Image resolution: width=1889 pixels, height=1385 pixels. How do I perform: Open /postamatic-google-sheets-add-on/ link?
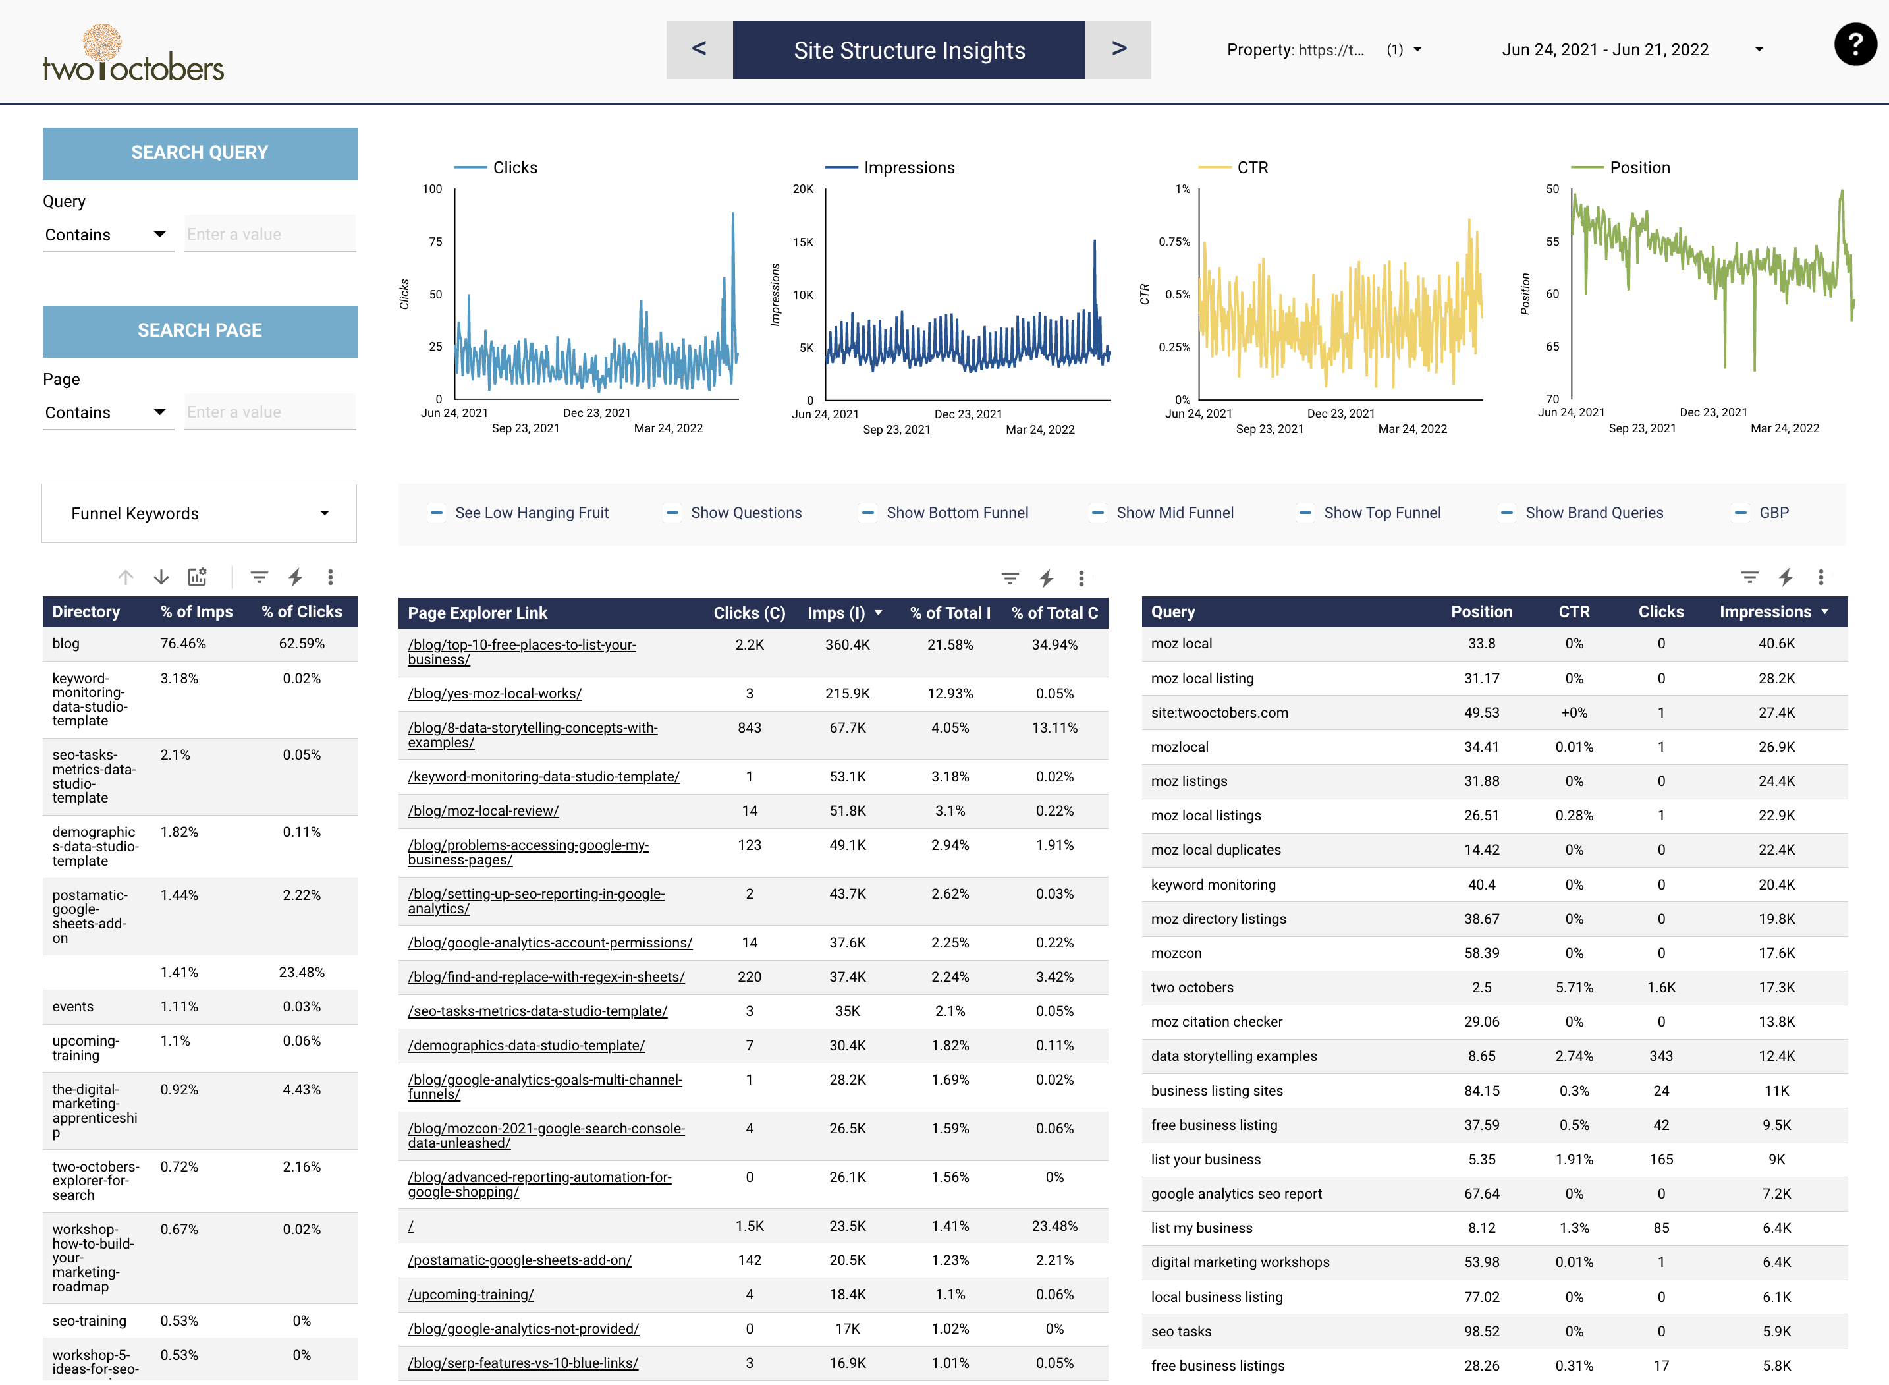[520, 1260]
